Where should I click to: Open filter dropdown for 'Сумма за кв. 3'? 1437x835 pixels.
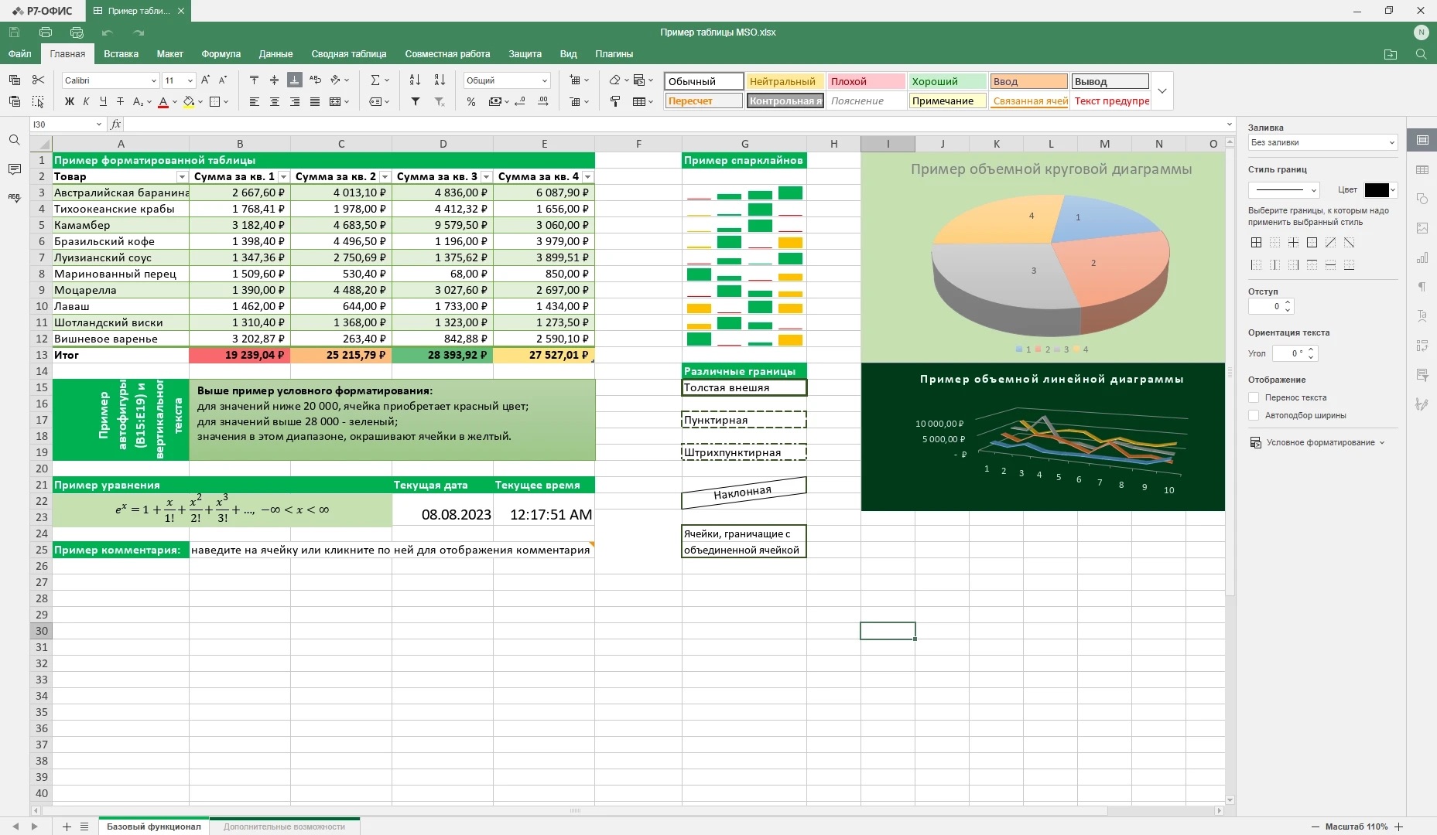point(486,177)
